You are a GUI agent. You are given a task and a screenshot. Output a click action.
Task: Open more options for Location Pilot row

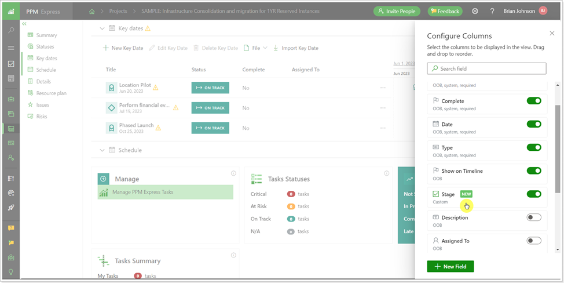click(383, 88)
